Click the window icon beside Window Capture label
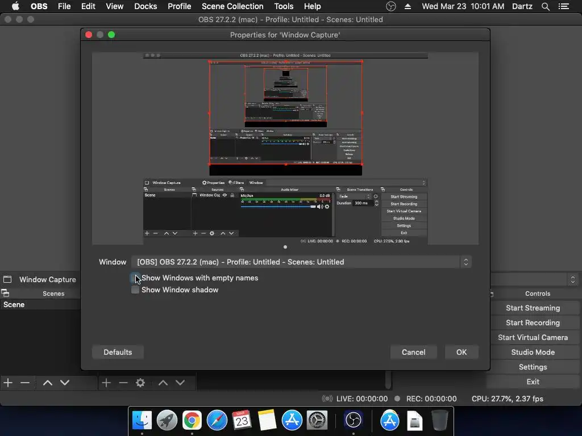The image size is (582, 436). 7,279
